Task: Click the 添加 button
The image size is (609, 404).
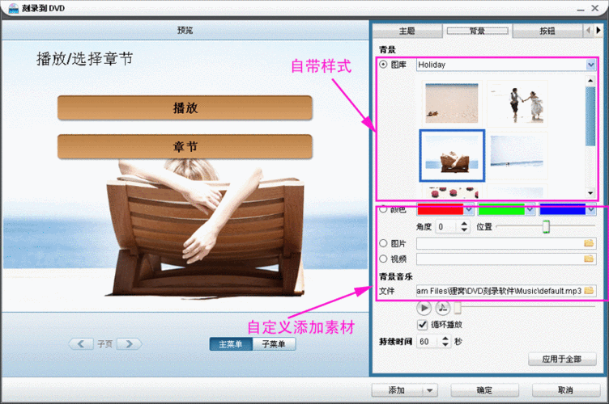Action: pyautogui.click(x=398, y=390)
